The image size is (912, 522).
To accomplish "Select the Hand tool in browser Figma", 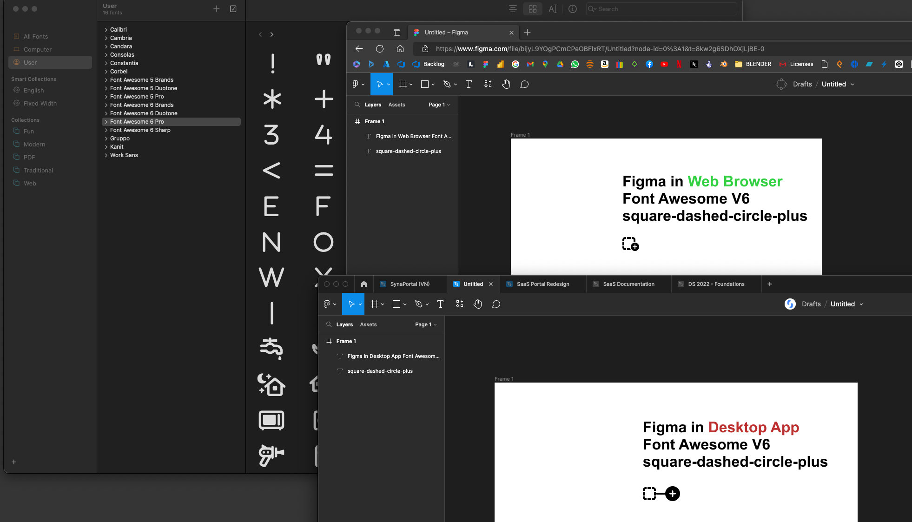I will [506, 84].
